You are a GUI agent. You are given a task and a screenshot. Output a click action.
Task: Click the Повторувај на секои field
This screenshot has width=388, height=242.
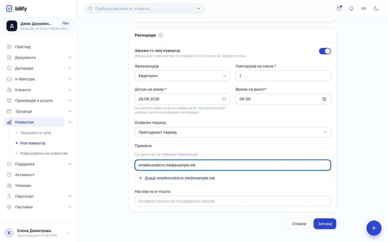pos(283,76)
